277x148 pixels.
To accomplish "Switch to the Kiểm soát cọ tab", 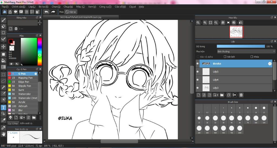I will [x=26, y=123].
